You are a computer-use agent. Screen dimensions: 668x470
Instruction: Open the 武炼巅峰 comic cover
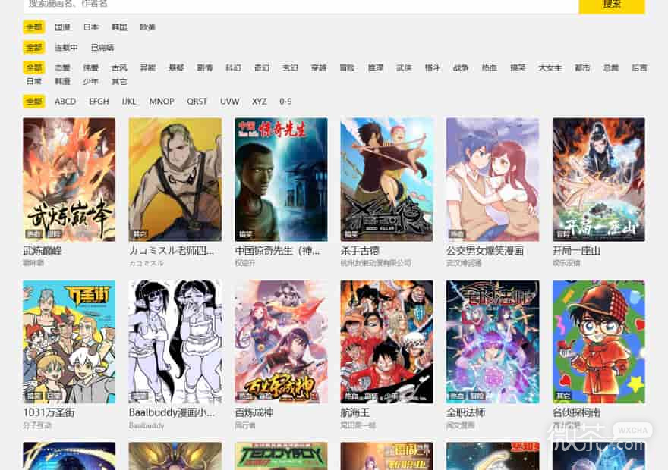(69, 180)
